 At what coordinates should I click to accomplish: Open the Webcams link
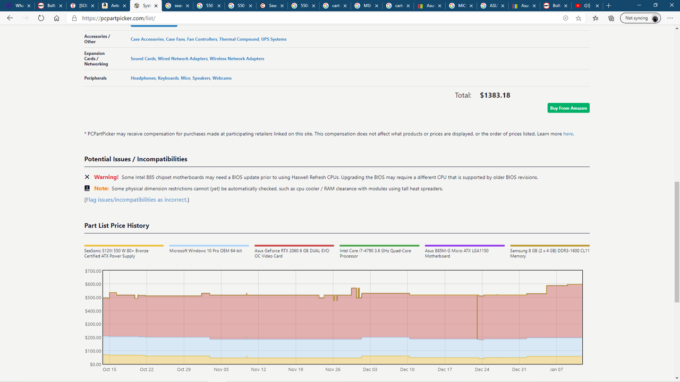pos(222,78)
